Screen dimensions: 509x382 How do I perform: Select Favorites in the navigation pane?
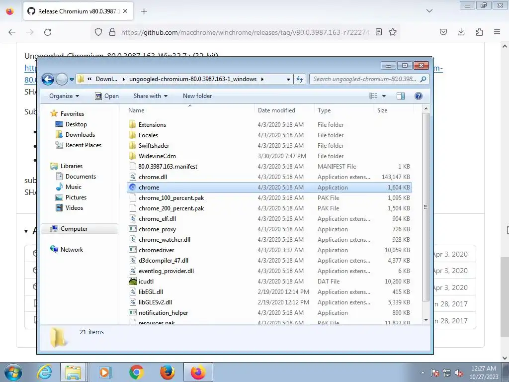67,114
